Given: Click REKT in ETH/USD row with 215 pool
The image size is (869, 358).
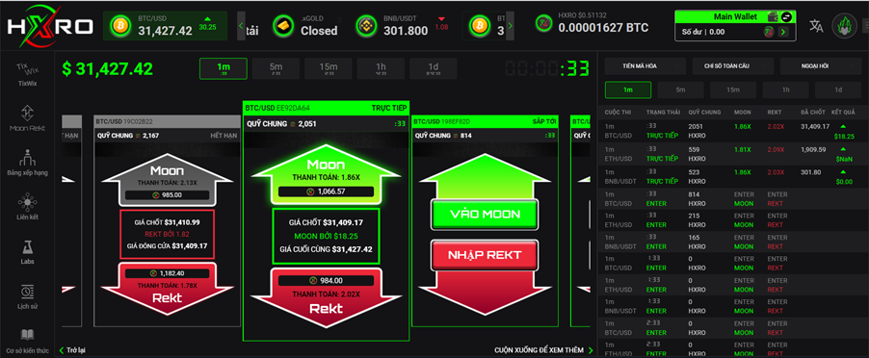Looking at the screenshot, I should [776, 224].
